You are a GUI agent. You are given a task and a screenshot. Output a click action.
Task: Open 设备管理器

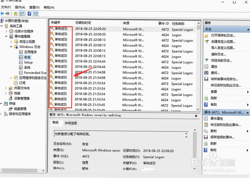click(x=22, y=98)
